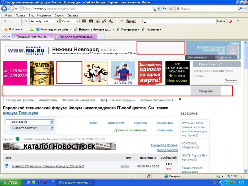Open the Яндекс toolbar logo dropdown
This screenshot has height=186, width=248.
(x=132, y=21)
